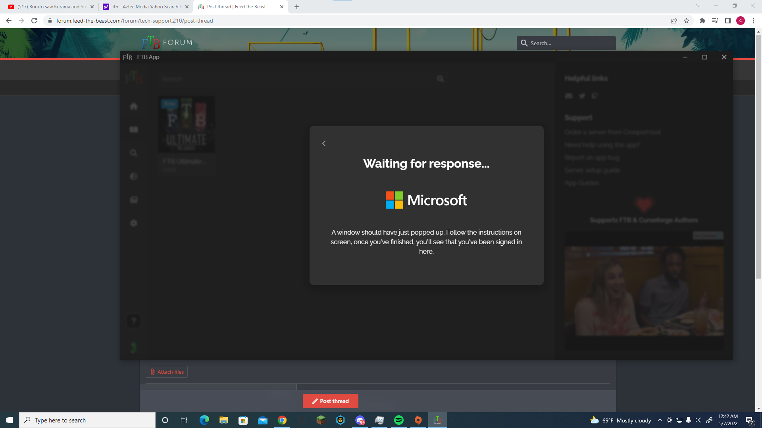Reload the forum page
This screenshot has height=428, width=762.
tap(34, 21)
